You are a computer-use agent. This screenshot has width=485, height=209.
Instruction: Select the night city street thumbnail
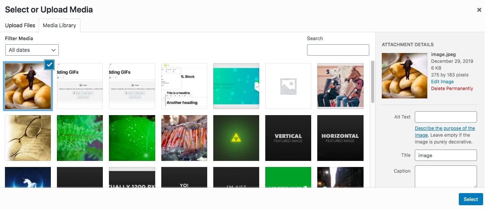[x=340, y=177]
